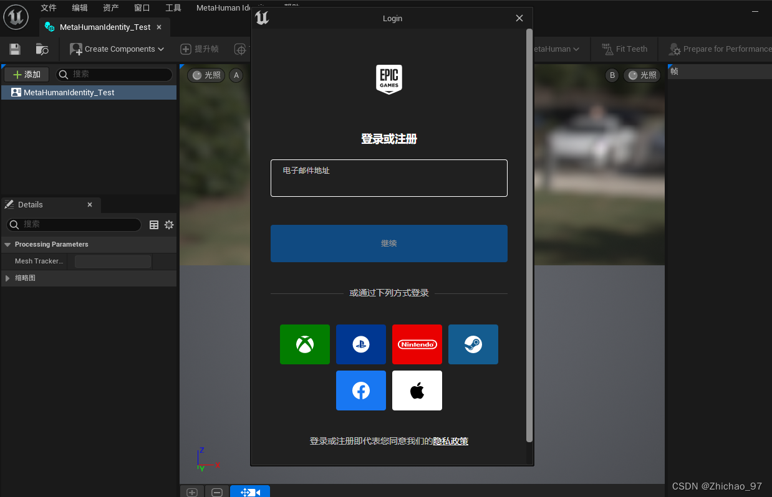Open the MetaHuman dropdown in toolbar
Image resolution: width=772 pixels, height=497 pixels.
point(556,49)
